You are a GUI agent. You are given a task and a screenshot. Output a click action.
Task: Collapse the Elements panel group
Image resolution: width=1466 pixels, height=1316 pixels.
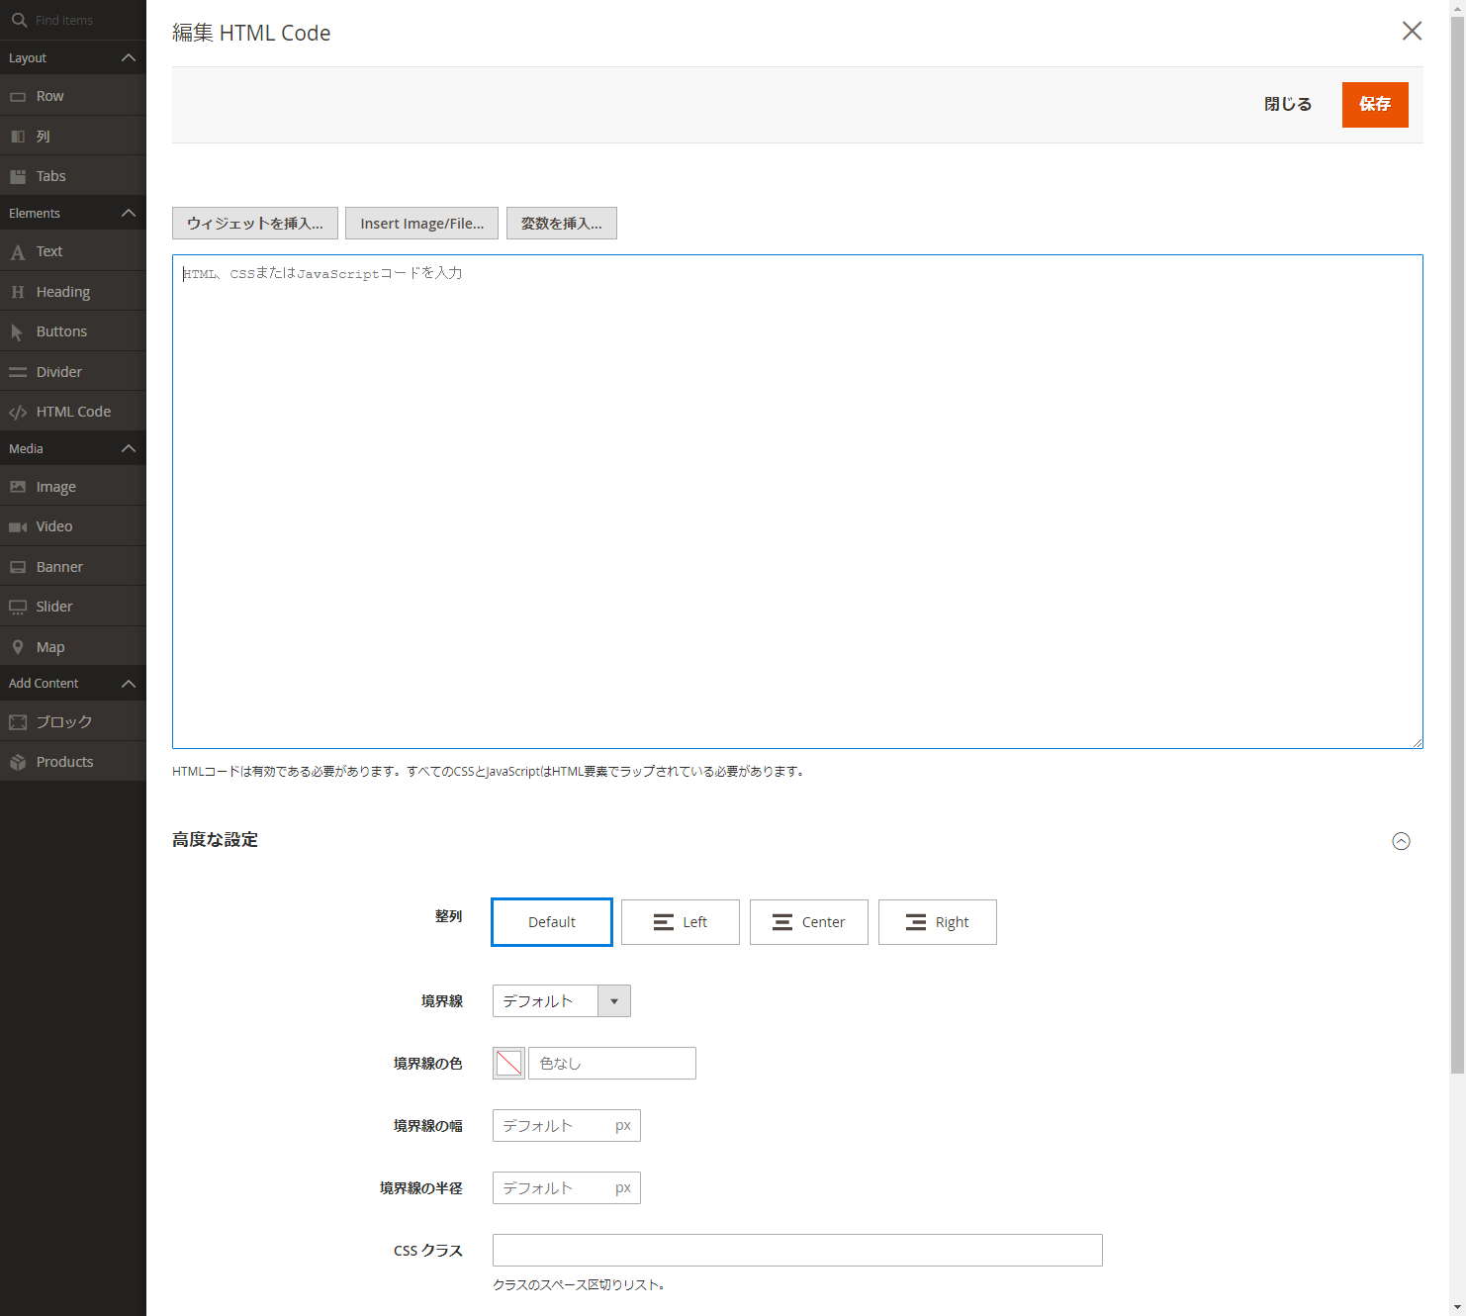(128, 213)
